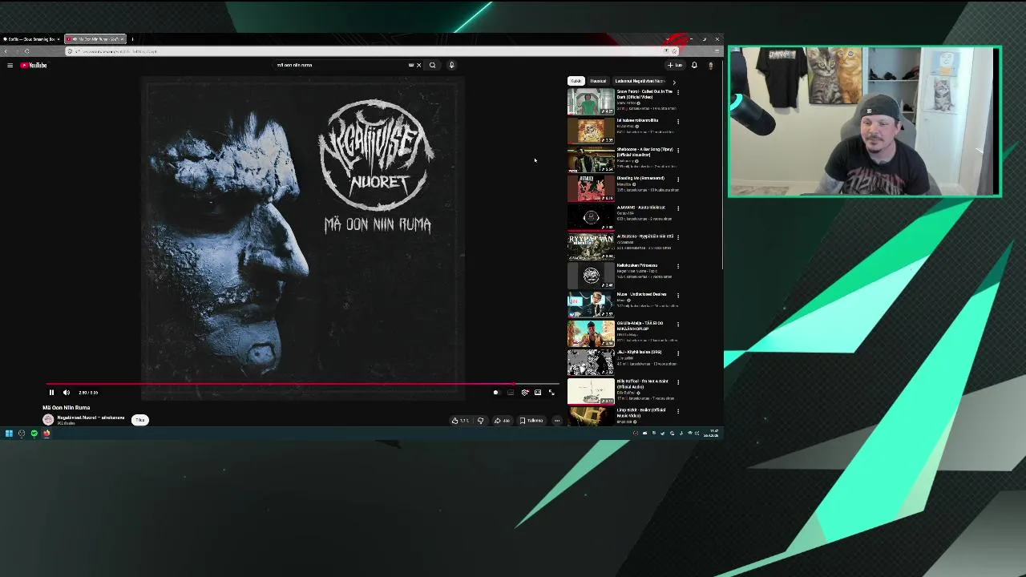Open a new browser tab

click(x=133, y=39)
